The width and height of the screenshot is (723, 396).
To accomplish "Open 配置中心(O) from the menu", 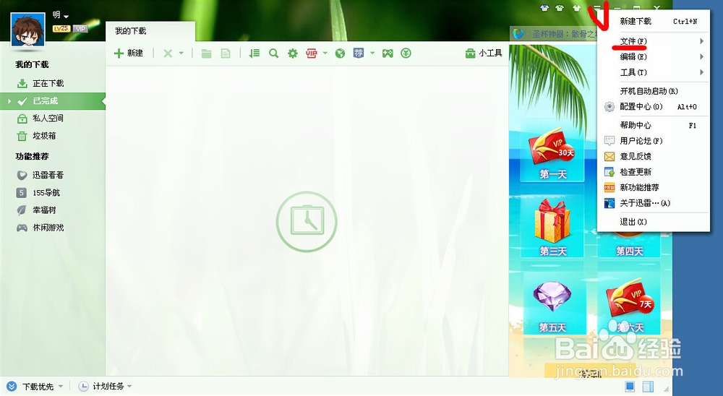I will pyautogui.click(x=654, y=106).
